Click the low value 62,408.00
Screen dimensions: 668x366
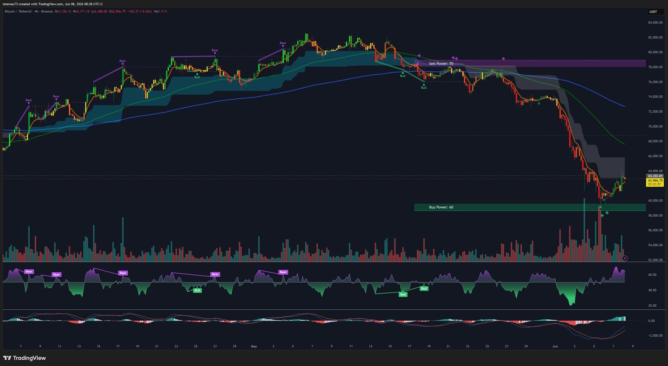(x=99, y=11)
